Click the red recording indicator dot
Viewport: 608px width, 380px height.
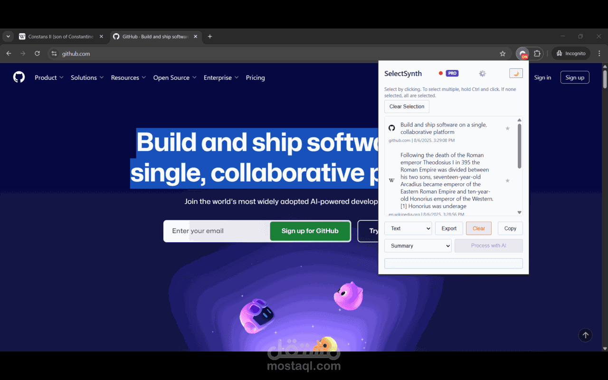tap(441, 73)
